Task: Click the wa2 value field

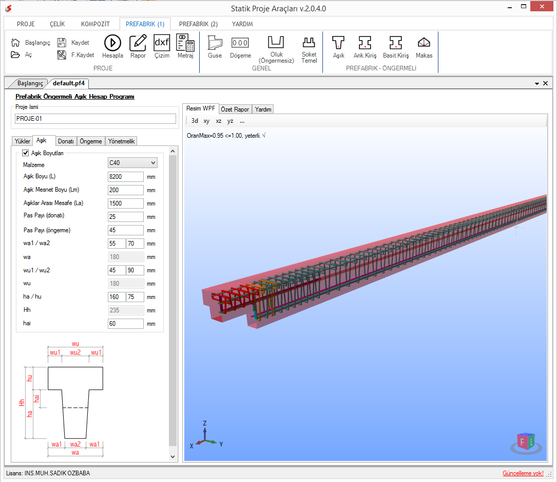Action: 135,244
